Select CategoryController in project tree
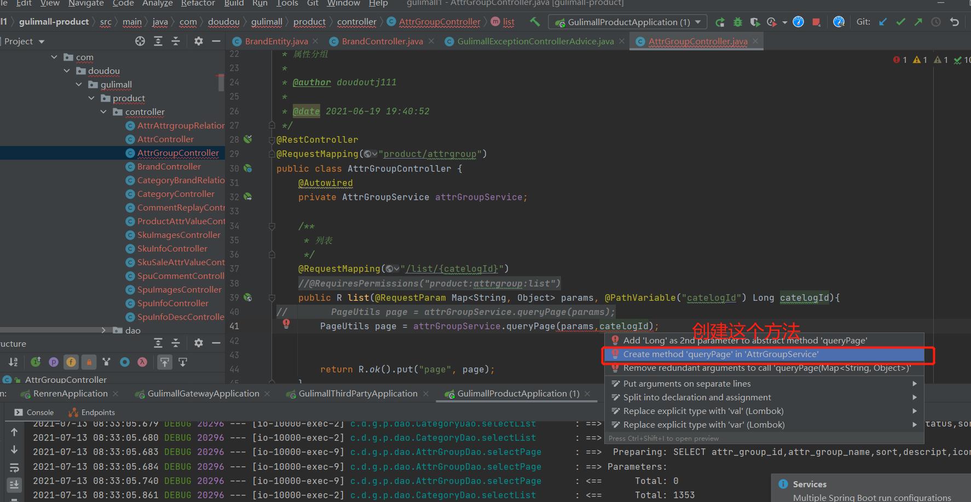 [176, 194]
